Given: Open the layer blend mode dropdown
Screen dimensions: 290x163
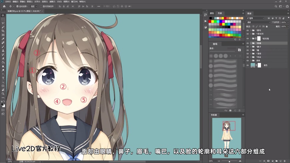Looking at the screenshot, I should click(259, 22).
